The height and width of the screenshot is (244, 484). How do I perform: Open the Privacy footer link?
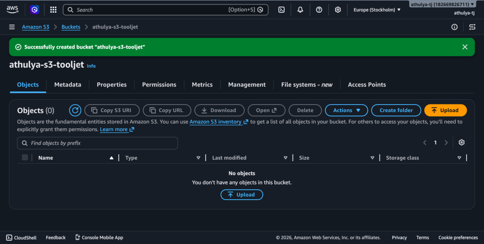[x=399, y=237]
